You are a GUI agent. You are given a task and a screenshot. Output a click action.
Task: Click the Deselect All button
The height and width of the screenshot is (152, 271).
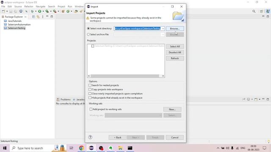175,52
